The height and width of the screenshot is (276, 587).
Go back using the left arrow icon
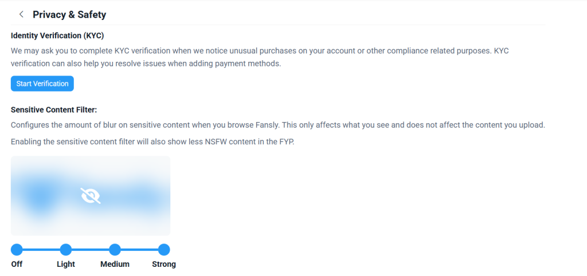tap(21, 14)
